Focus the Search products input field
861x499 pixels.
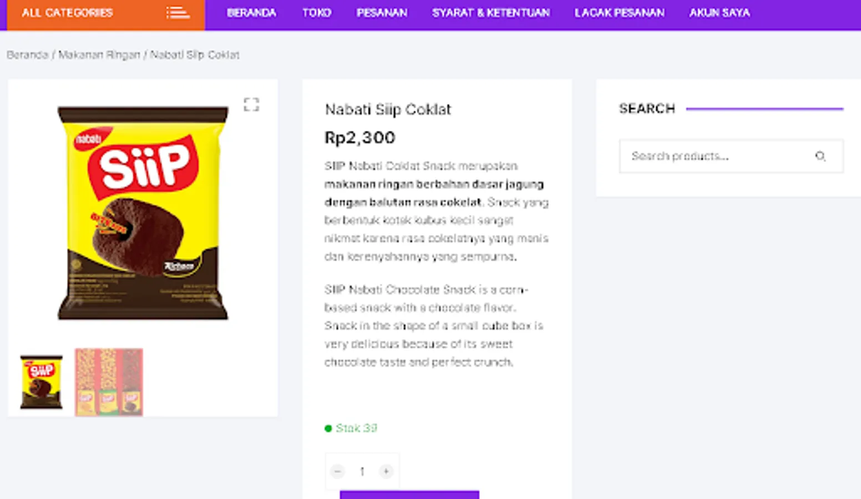tap(731, 156)
